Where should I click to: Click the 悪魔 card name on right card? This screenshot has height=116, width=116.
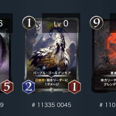coord(113,73)
